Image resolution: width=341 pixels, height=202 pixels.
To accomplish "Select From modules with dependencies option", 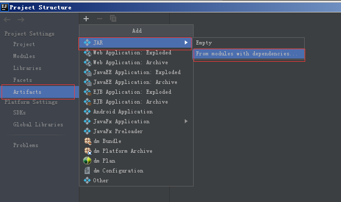I will pyautogui.click(x=249, y=54).
